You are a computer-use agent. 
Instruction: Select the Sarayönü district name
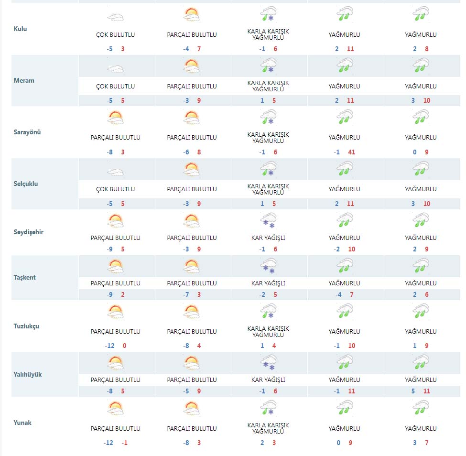pos(27,132)
